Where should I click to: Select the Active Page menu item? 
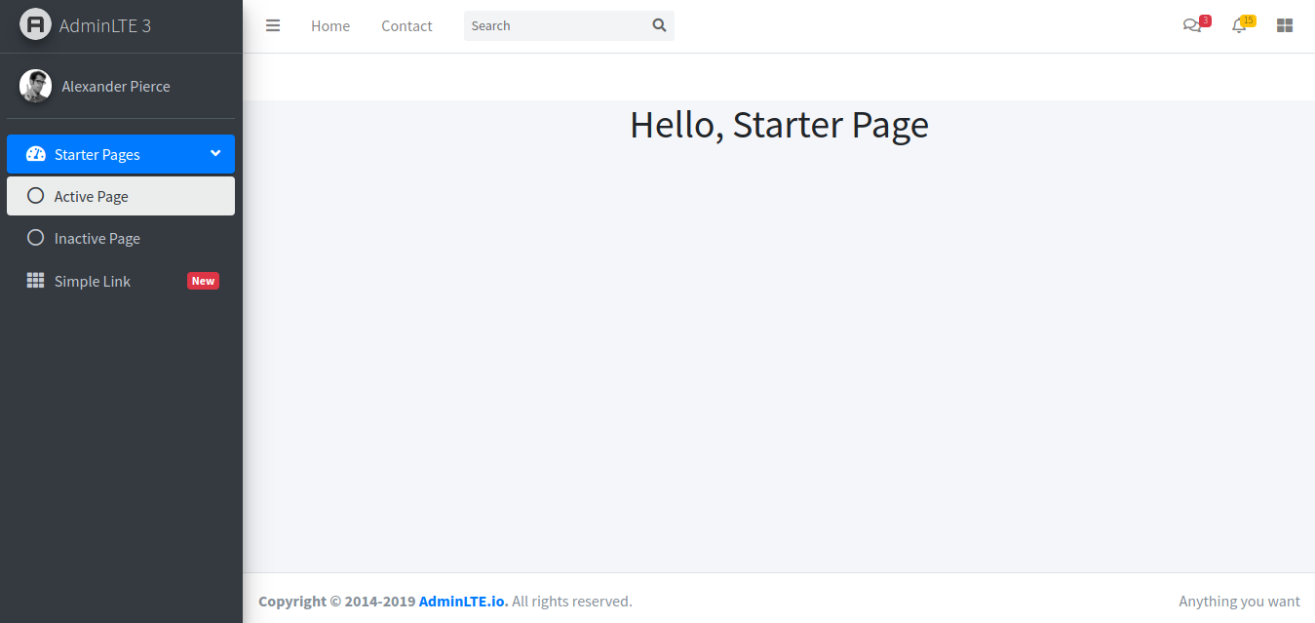point(121,196)
